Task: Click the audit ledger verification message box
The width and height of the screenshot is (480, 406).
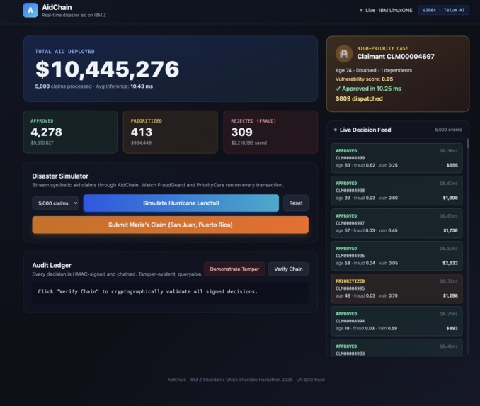Action: click(170, 293)
